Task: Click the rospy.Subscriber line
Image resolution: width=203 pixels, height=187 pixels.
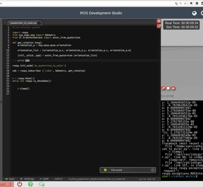Action: (x=49, y=71)
